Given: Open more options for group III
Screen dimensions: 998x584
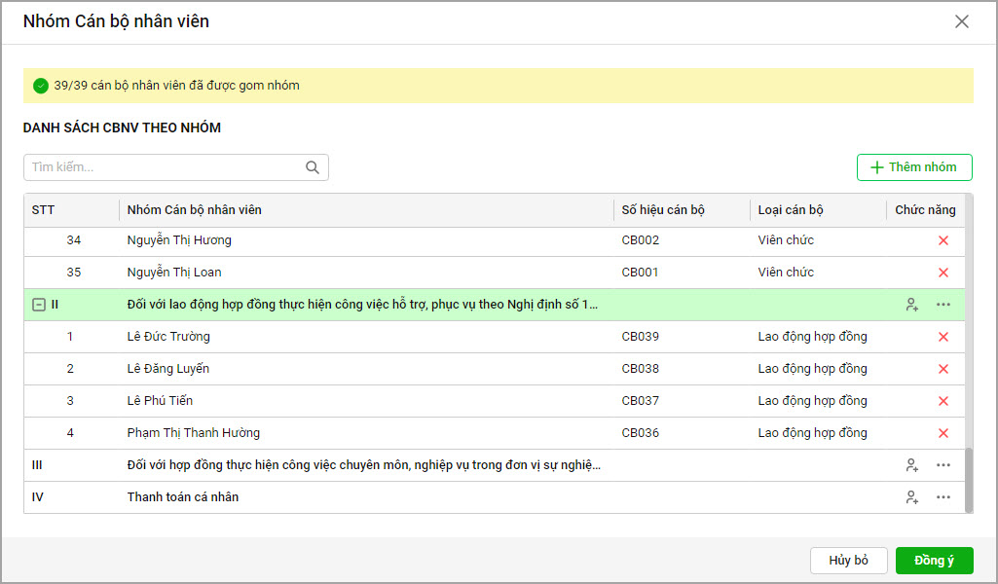Looking at the screenshot, I should coord(943,465).
